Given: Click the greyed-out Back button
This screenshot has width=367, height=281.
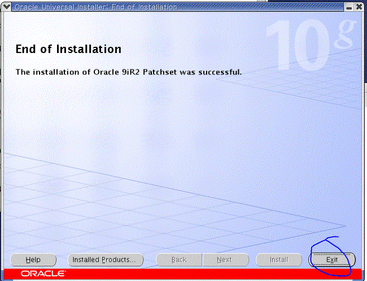Looking at the screenshot, I should [179, 260].
